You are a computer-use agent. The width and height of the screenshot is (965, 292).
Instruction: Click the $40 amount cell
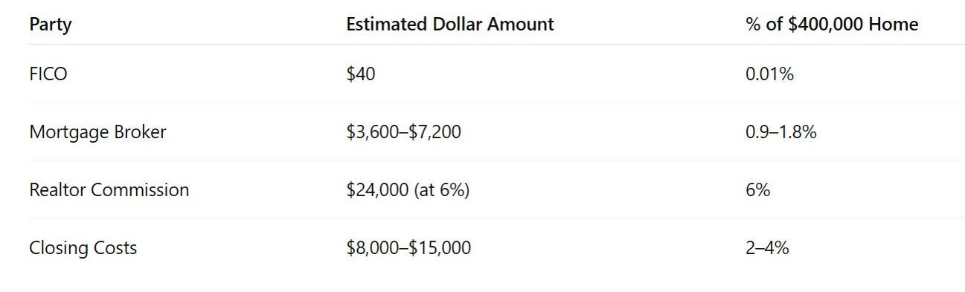point(361,74)
